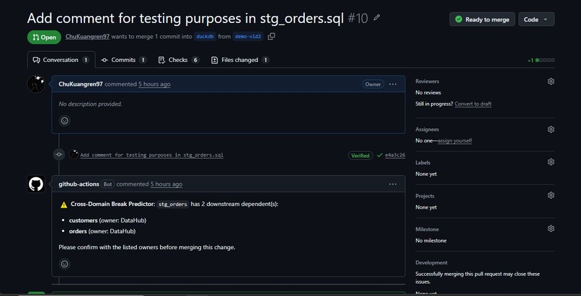581x296 pixels.
Task: Open the Code dropdown button
Action: (536, 19)
